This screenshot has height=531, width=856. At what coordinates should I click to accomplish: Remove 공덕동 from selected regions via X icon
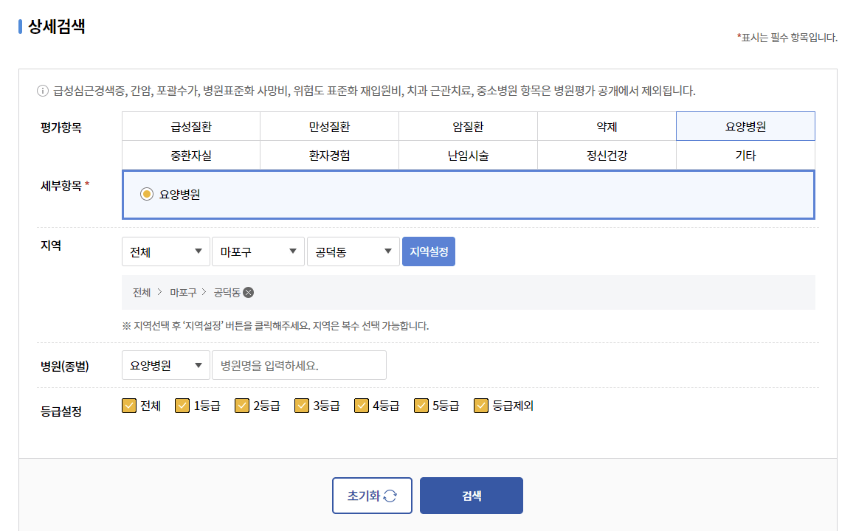[248, 293]
